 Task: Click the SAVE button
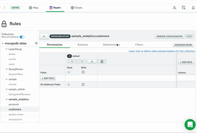(x=189, y=36)
